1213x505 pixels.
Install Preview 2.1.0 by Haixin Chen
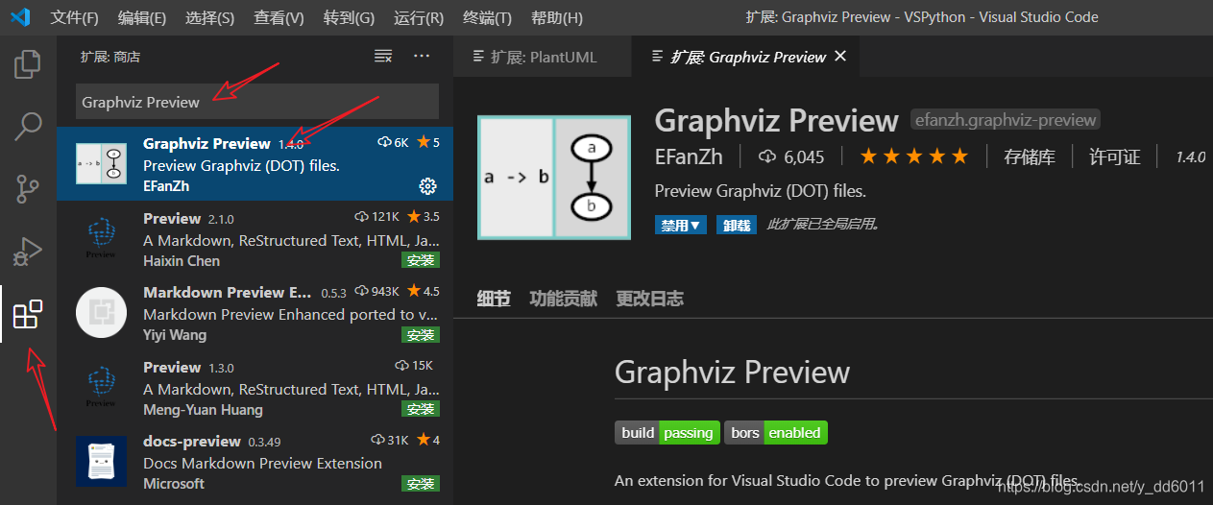(x=421, y=260)
